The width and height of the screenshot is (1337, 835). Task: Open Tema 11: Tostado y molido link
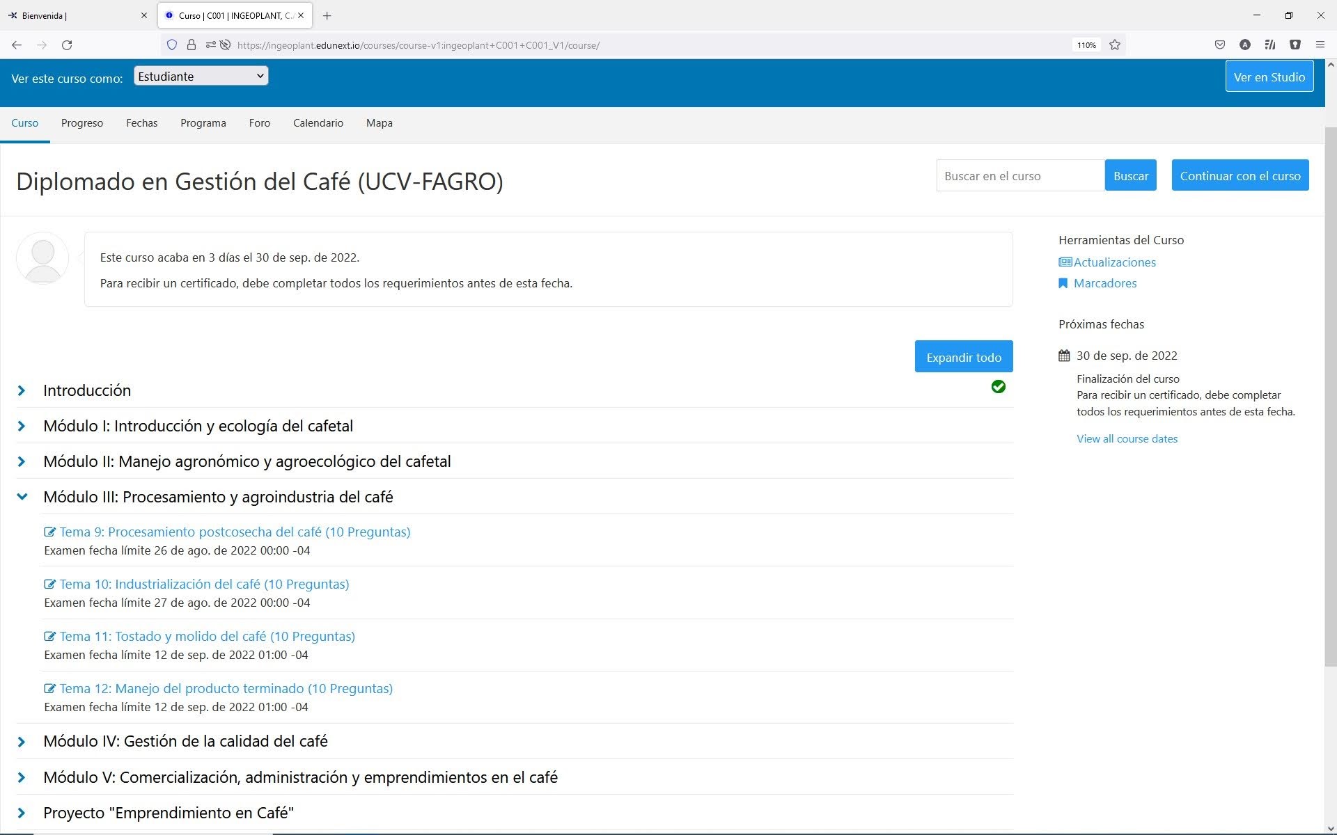tap(207, 636)
